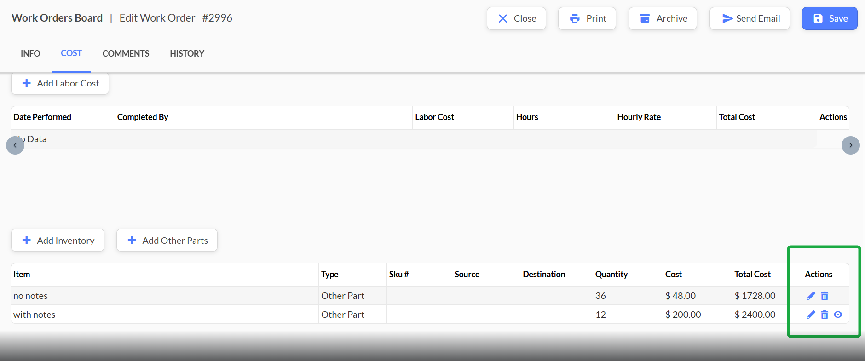Click the 'with notes' item cell

click(165, 315)
